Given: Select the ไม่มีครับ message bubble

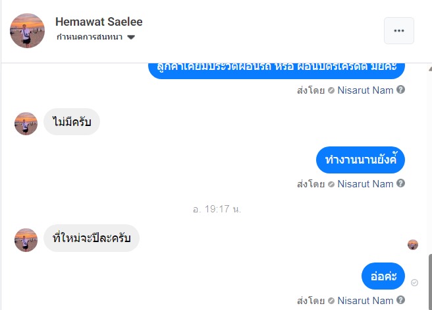Looking at the screenshot, I should (72, 122).
